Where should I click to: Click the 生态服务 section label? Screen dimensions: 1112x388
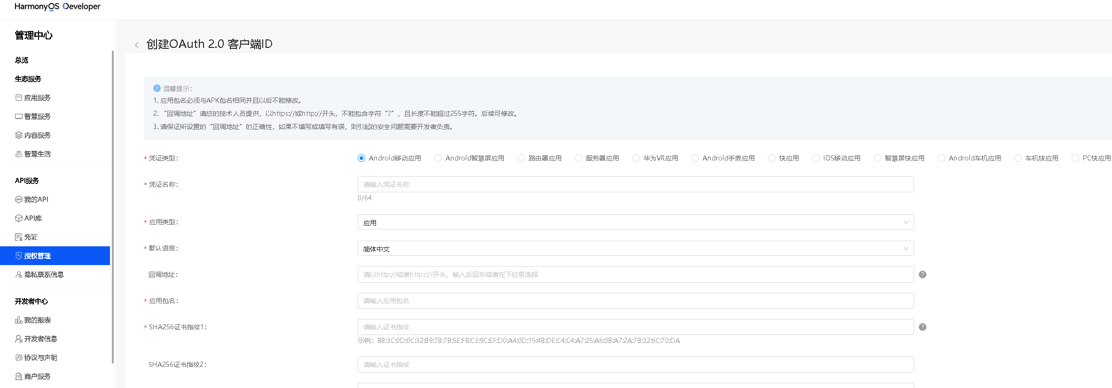point(28,79)
